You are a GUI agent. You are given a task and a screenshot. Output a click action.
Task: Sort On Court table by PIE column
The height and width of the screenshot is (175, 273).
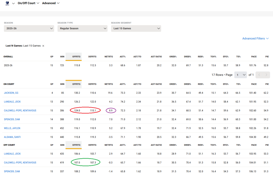267,84
